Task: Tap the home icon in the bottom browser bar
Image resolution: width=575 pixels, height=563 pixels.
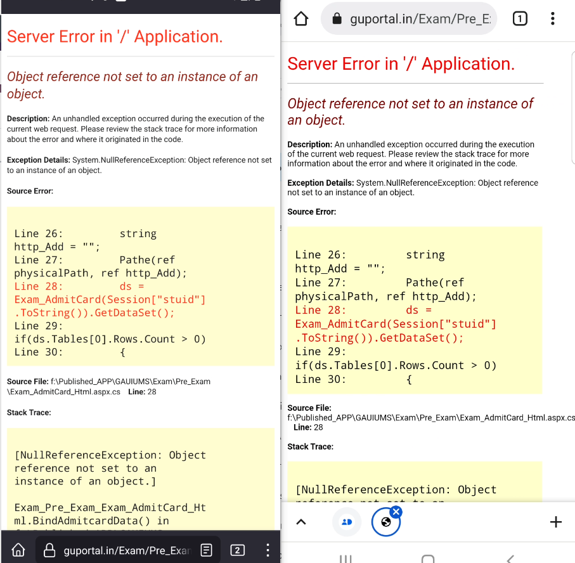Action: click(x=18, y=550)
